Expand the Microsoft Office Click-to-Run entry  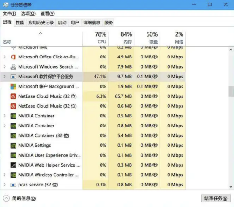click(x=5, y=57)
